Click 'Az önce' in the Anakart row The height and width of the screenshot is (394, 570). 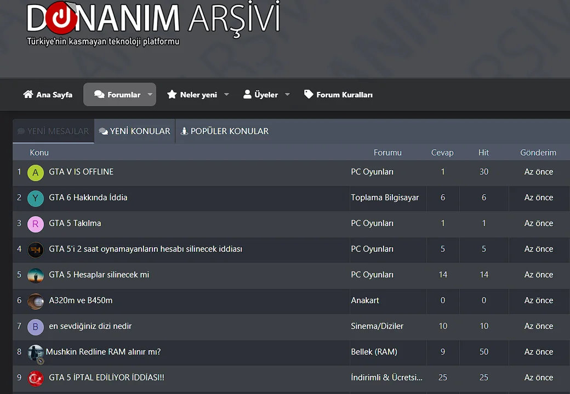(x=539, y=300)
